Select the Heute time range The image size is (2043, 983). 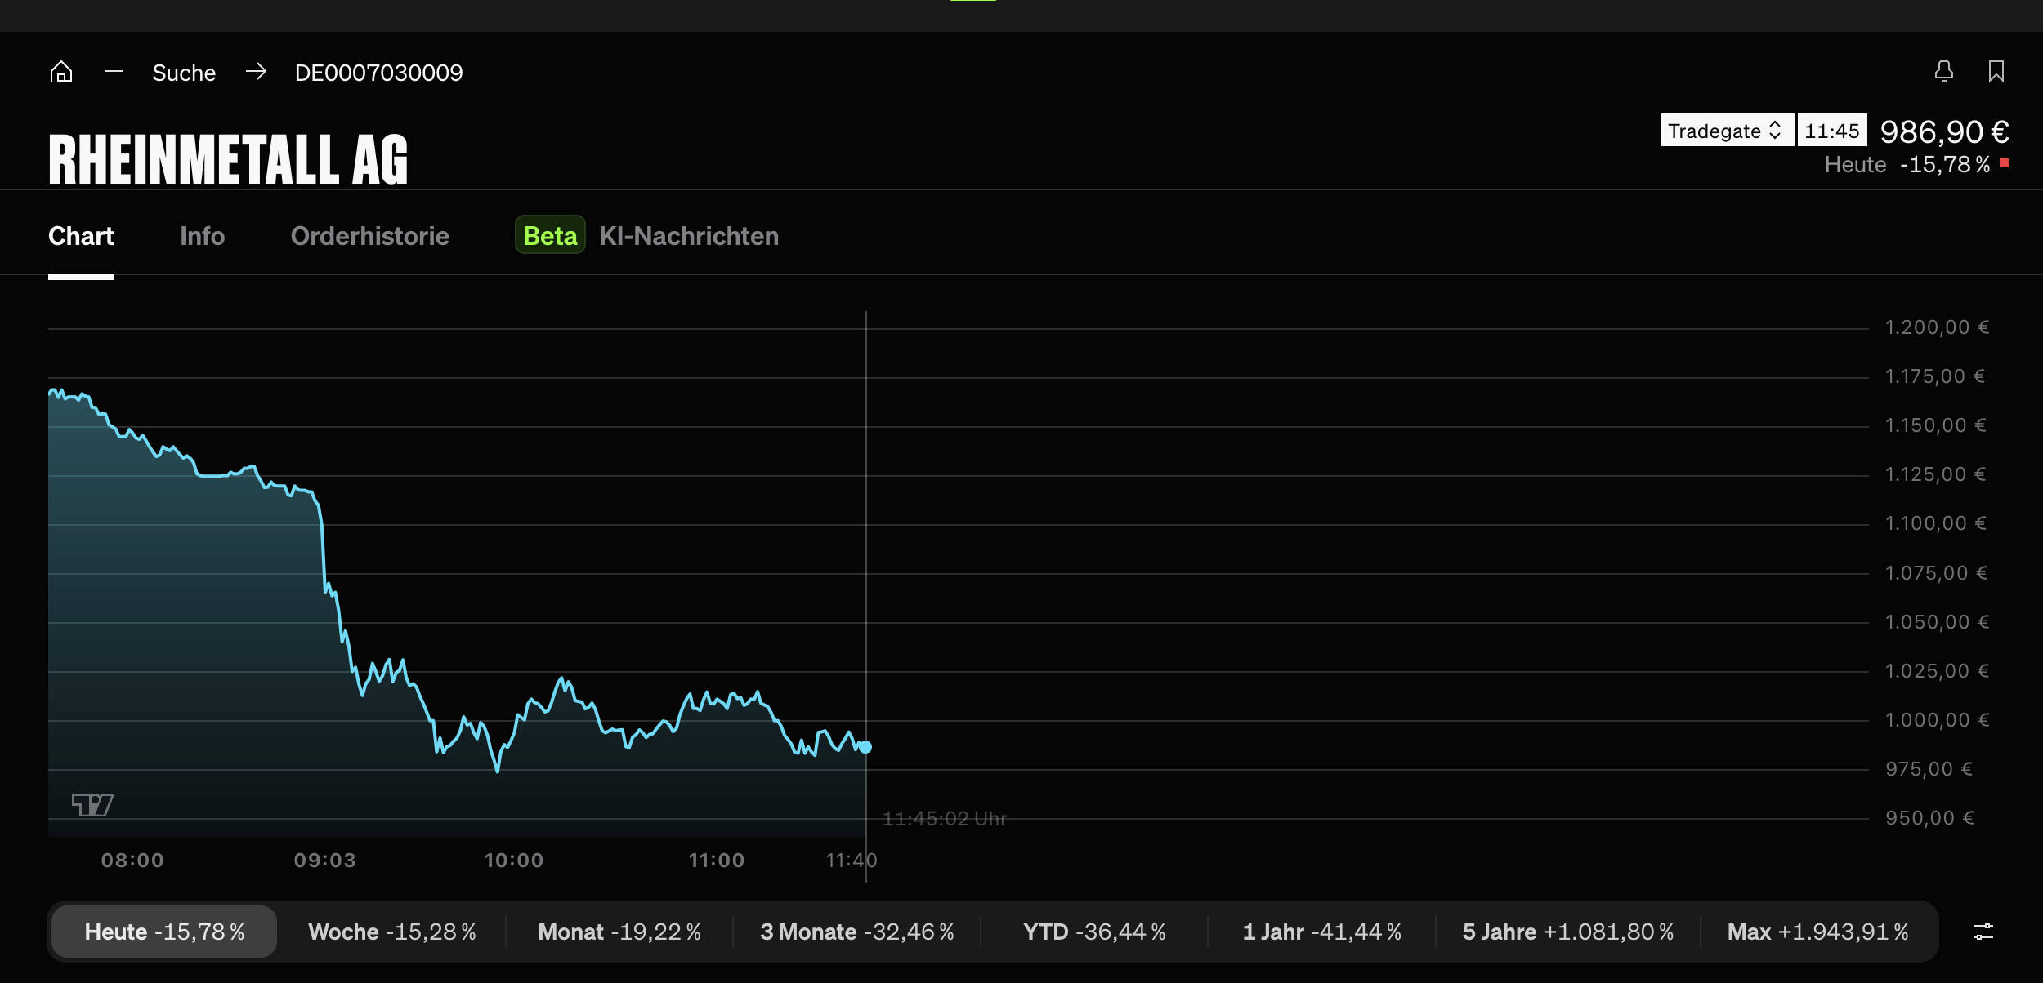[x=164, y=932]
